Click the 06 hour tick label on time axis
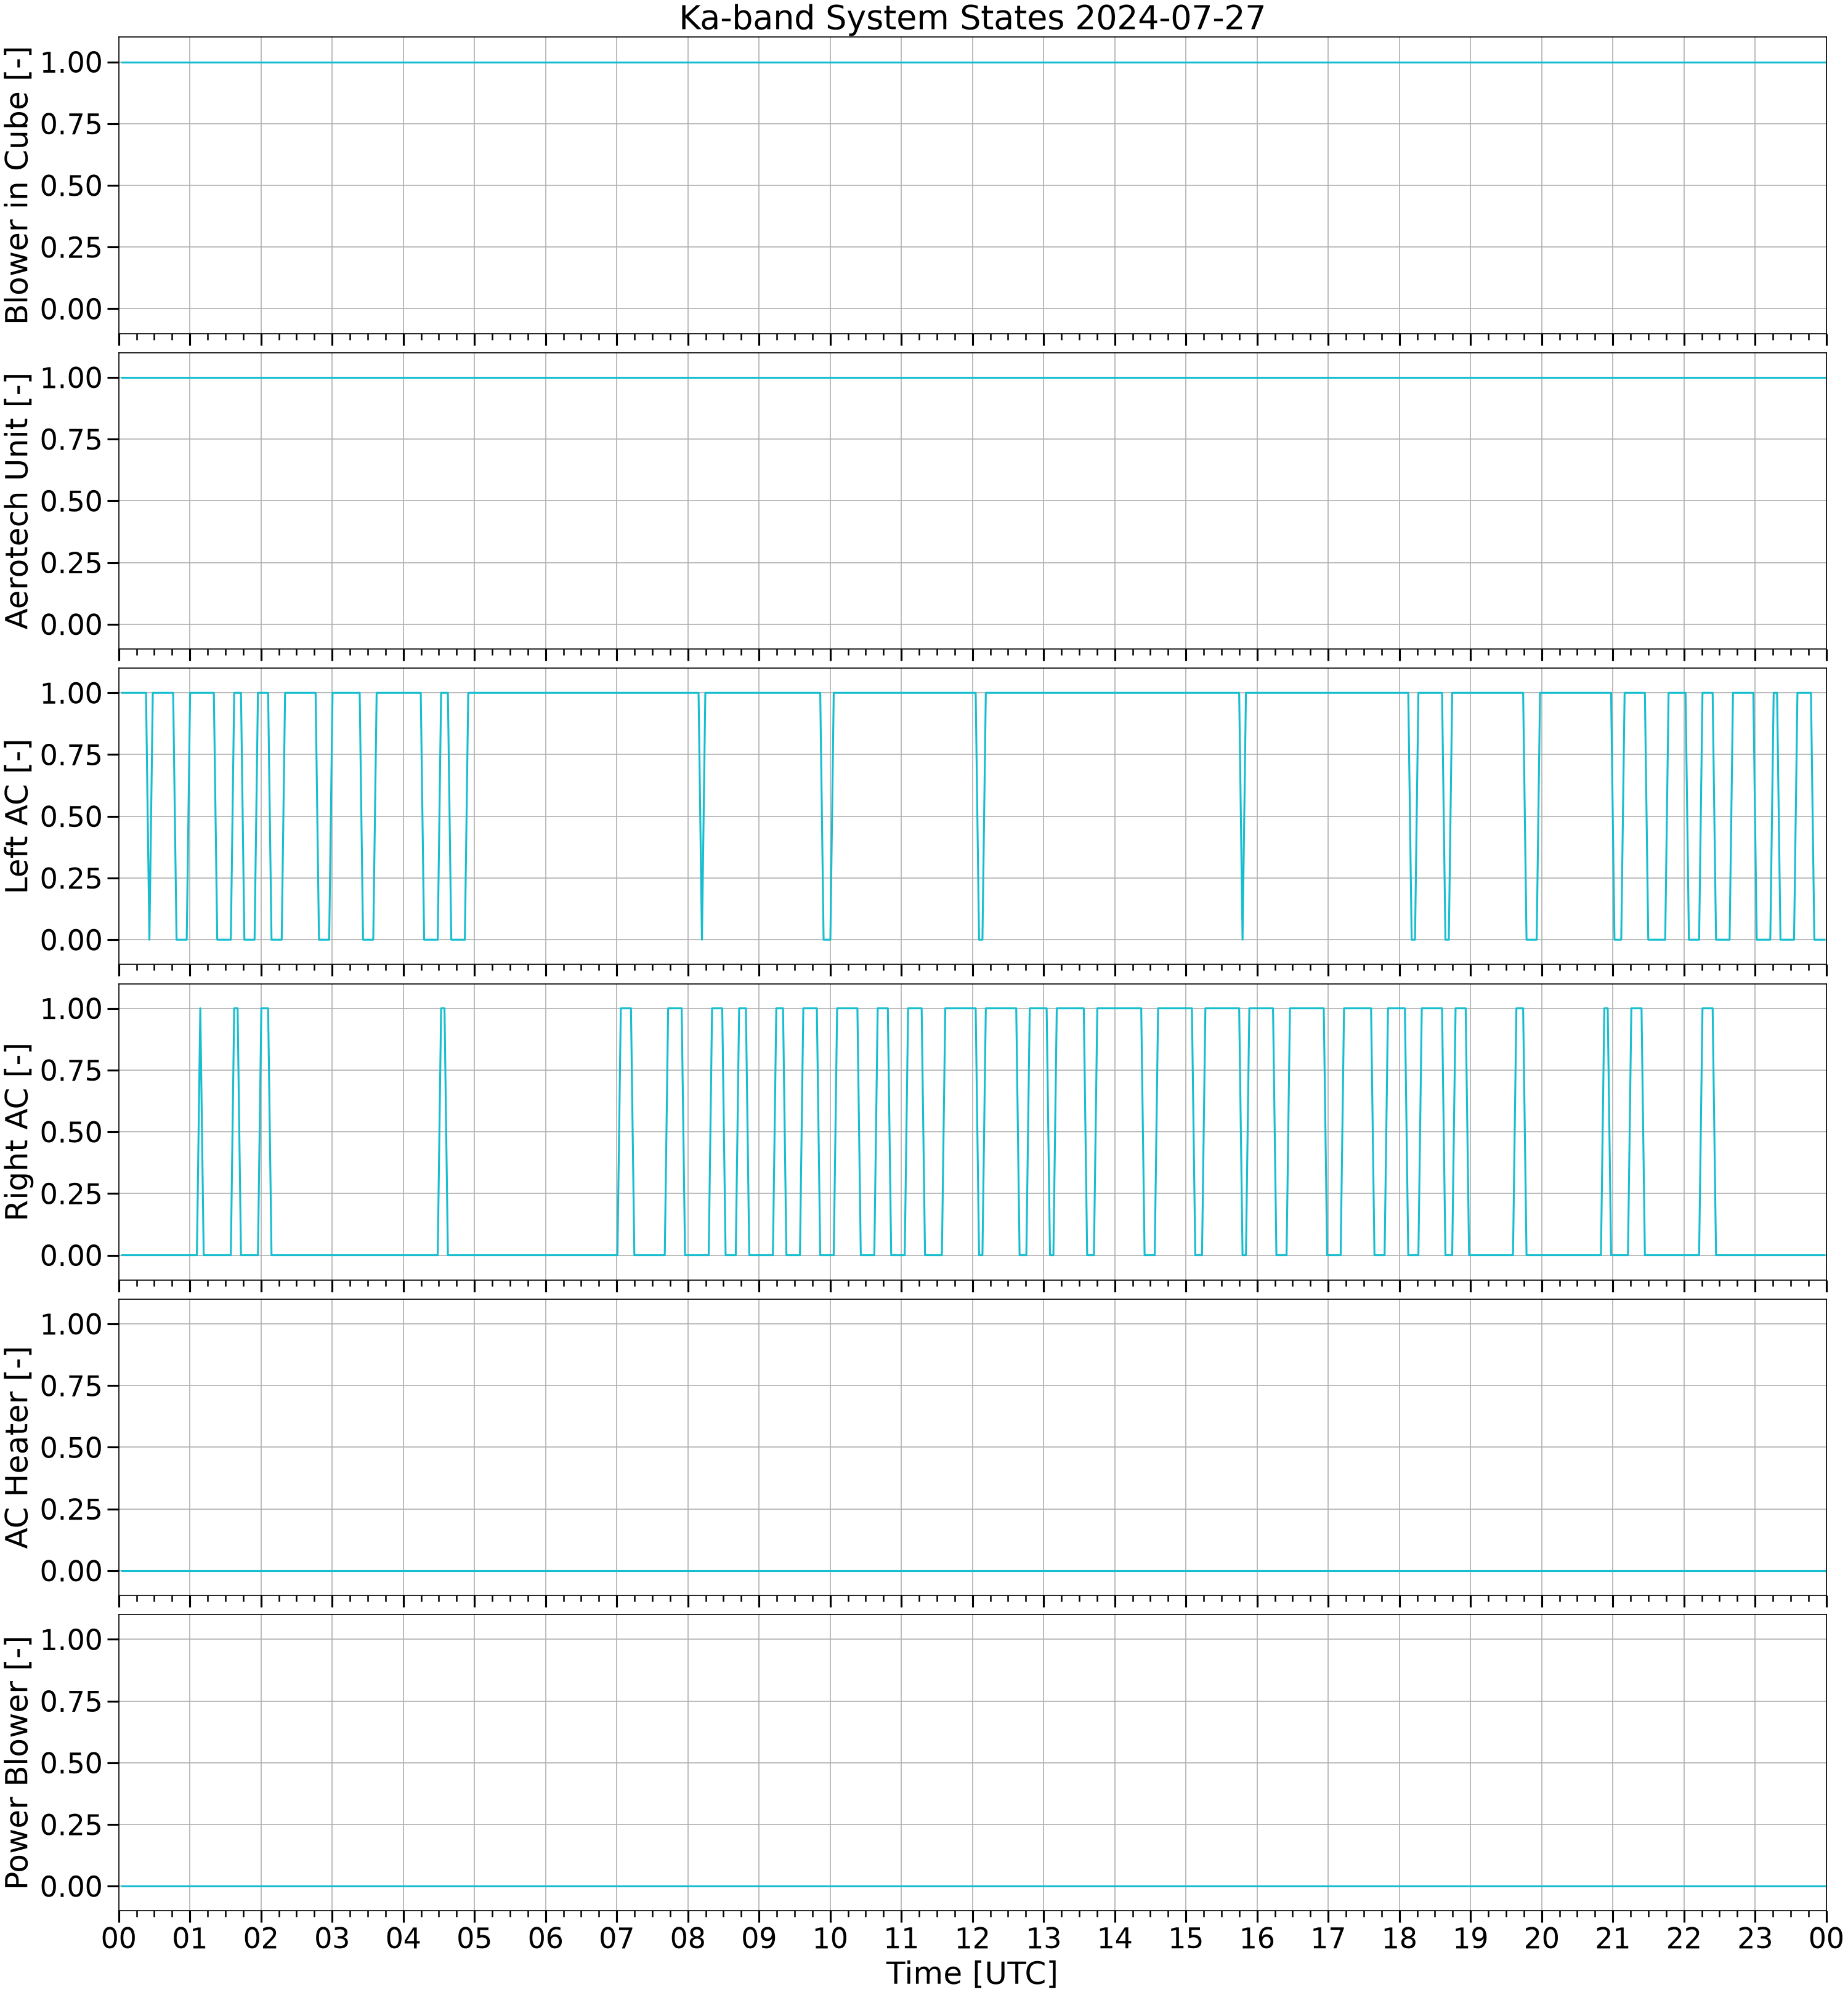This screenshot has width=1848, height=1995. [546, 1938]
